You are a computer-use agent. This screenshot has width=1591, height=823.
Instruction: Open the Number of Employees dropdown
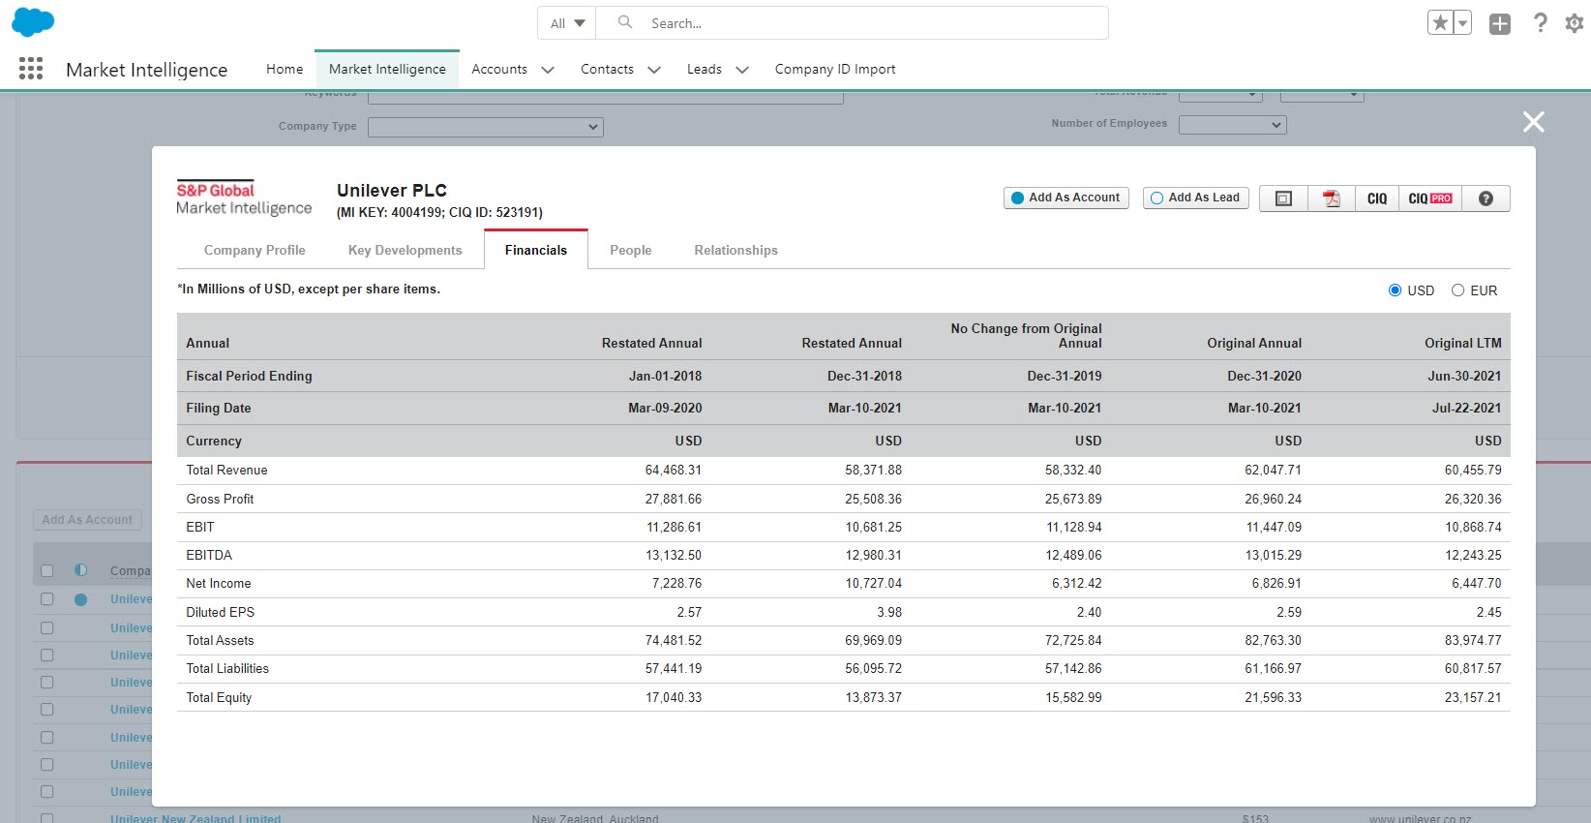pyautogui.click(x=1233, y=124)
